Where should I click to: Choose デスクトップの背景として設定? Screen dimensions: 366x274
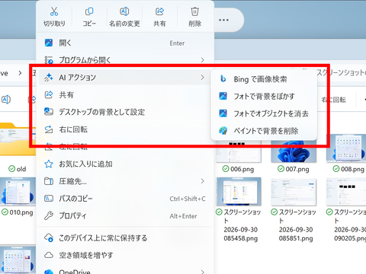pos(124,112)
